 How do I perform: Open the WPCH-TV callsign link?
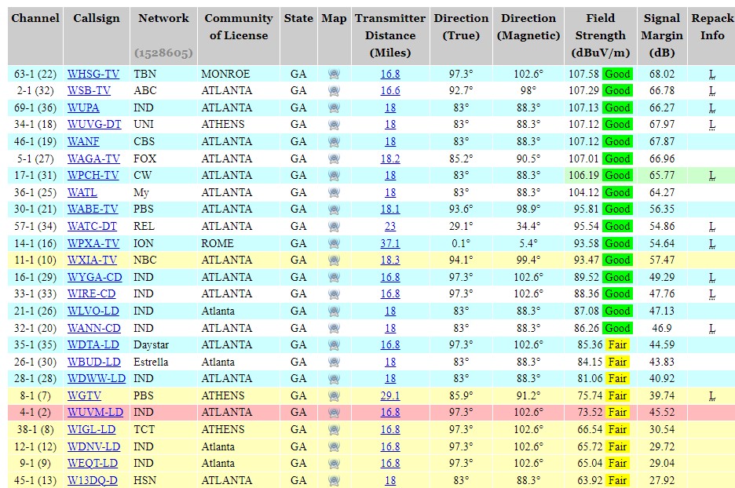[93, 176]
